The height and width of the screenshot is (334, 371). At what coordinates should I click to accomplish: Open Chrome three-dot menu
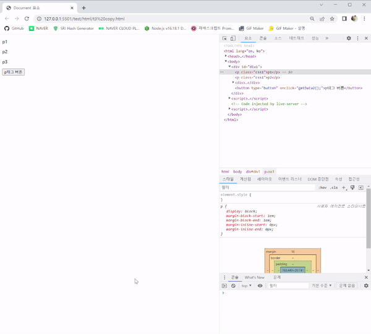click(x=364, y=19)
